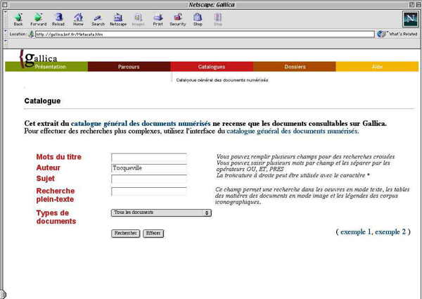422x299 pixels.
Task: Click the Auteur field containing Tocqueville
Action: click(149, 168)
